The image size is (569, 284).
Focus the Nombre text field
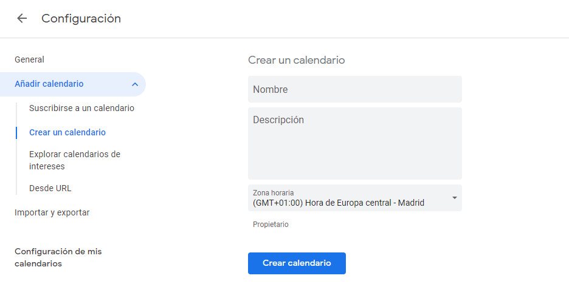click(355, 89)
